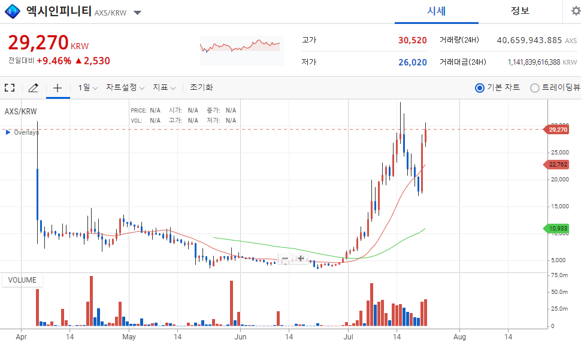Click the May label on time axis

click(129, 336)
